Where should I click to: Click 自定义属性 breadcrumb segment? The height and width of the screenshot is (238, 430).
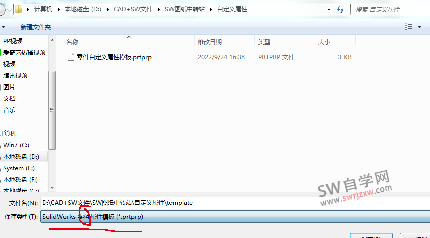click(232, 9)
